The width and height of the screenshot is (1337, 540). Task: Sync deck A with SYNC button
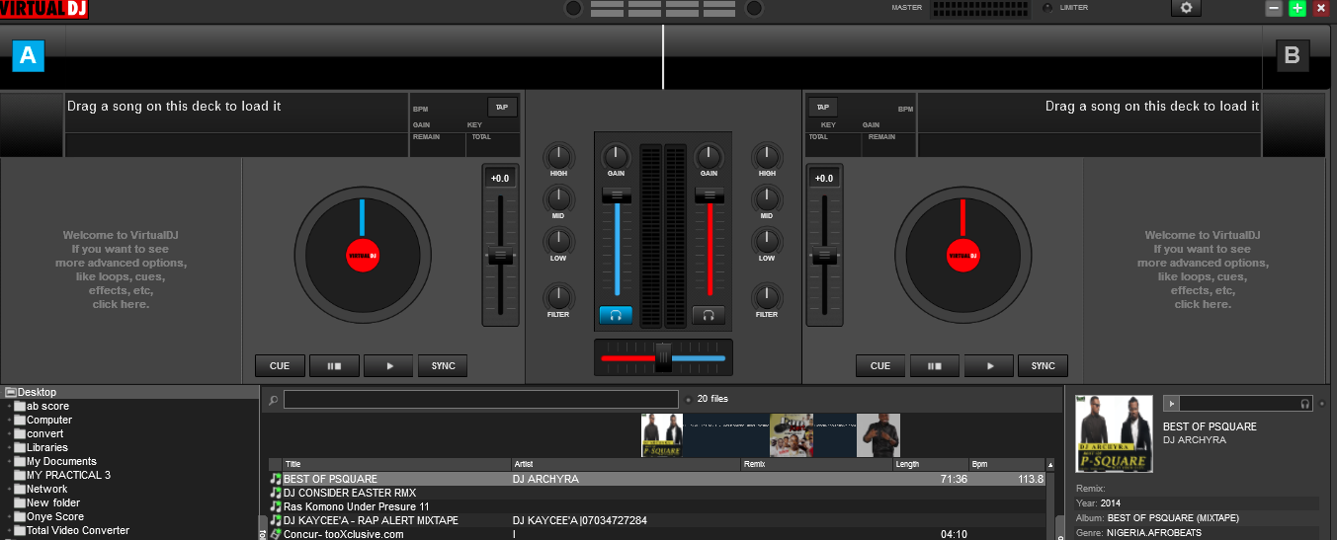(x=443, y=366)
